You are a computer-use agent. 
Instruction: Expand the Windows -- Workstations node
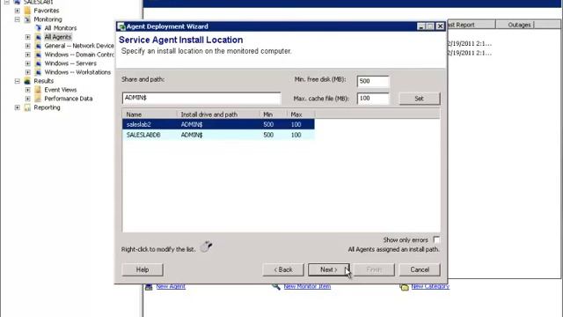(x=28, y=72)
